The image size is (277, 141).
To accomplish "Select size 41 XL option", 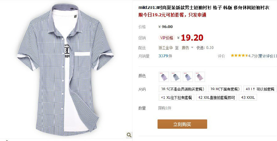I will point(176,97).
